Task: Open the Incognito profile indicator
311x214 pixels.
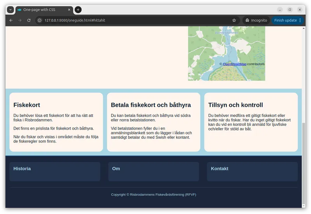Action: [256, 20]
